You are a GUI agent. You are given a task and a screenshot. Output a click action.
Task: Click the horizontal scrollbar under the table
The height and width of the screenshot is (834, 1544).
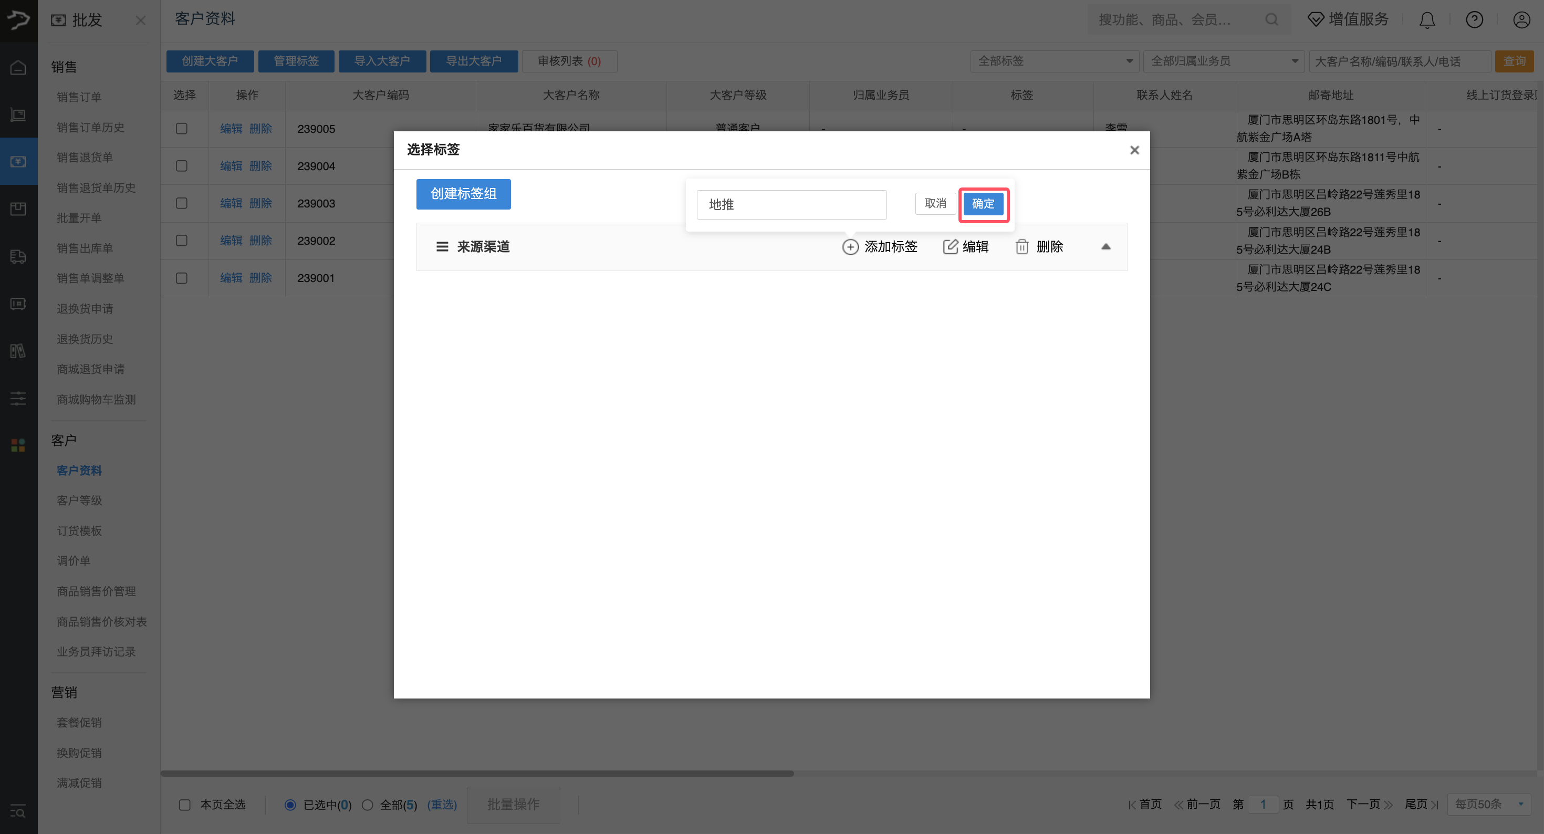click(477, 774)
